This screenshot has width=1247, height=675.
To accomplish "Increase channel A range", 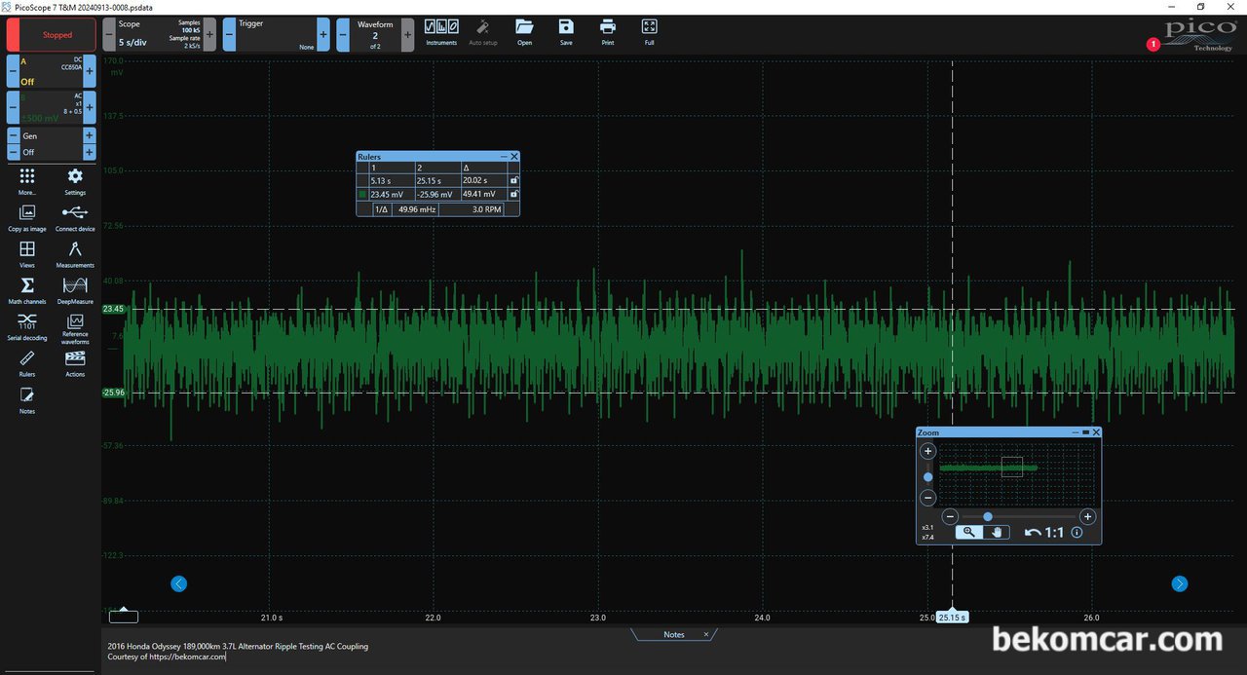I will [90, 71].
